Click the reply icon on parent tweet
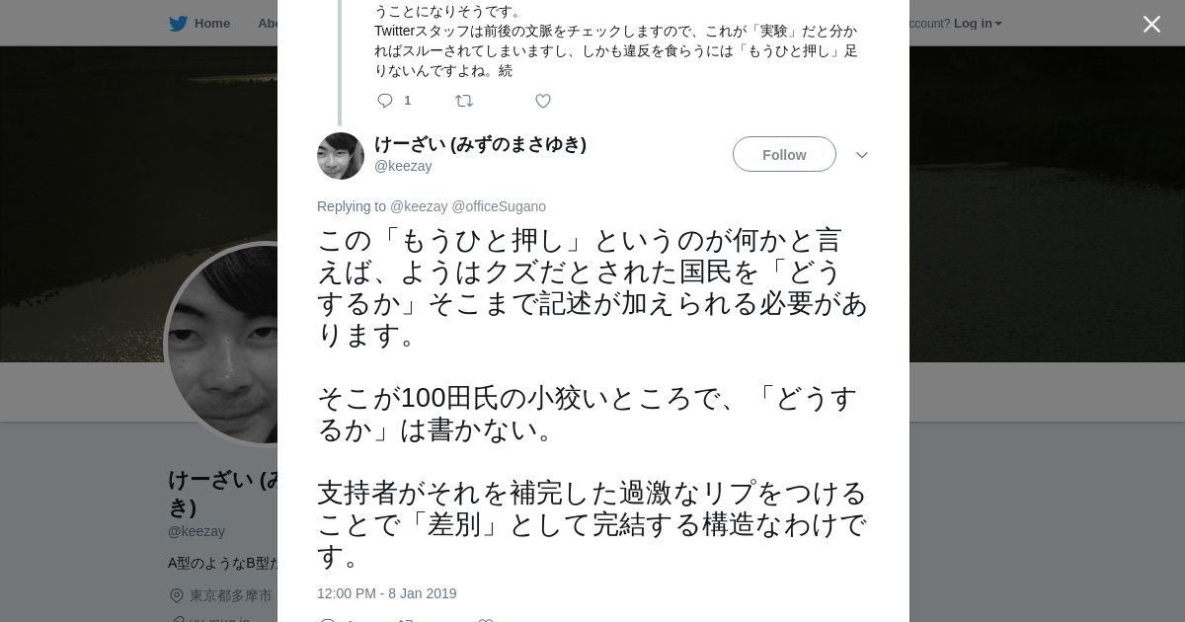 [385, 101]
